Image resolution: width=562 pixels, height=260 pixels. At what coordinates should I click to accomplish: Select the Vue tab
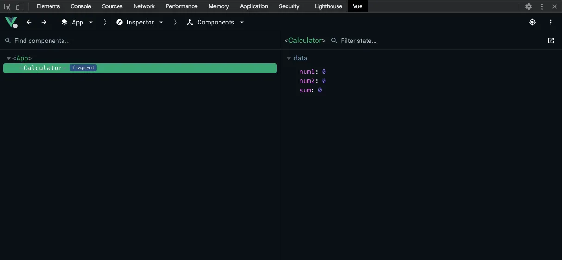357,6
